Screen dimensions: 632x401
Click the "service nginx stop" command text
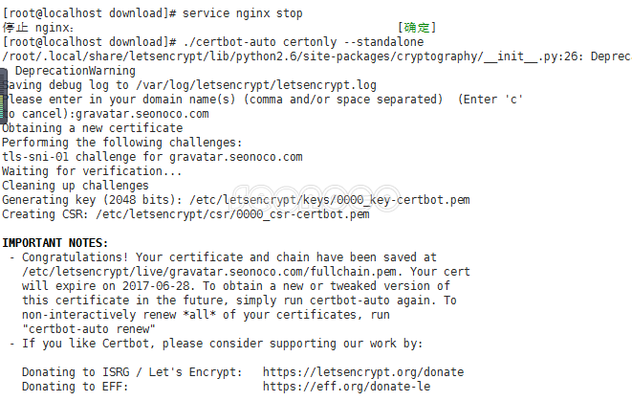[243, 13]
